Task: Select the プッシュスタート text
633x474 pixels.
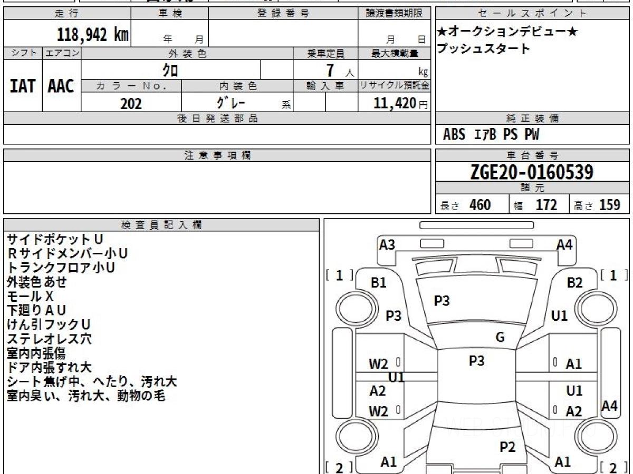Action: click(x=483, y=49)
